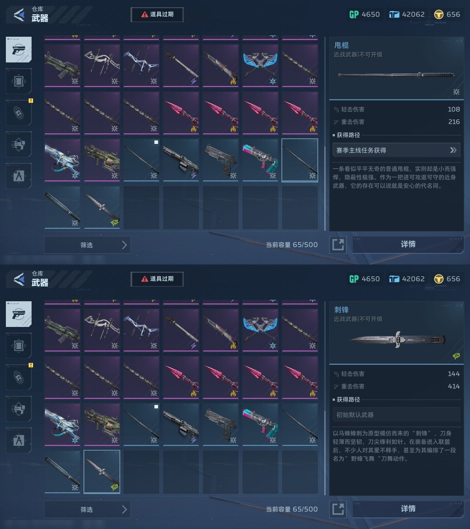Select the pistol weapons category in 刺锋 screen sidebar
Viewport: 470px width, 529px height.
pos(19,314)
